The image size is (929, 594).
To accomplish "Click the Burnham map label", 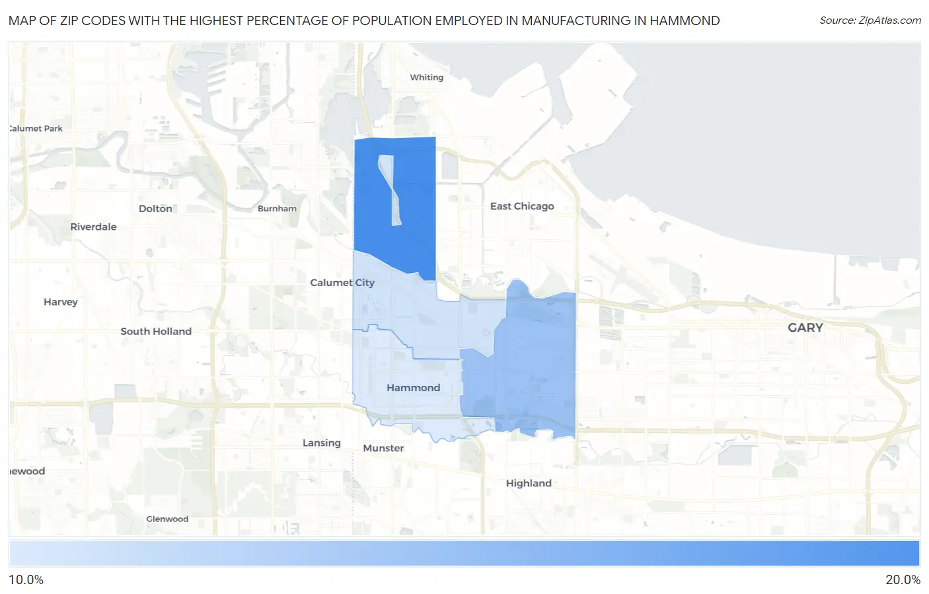I will pos(277,209).
